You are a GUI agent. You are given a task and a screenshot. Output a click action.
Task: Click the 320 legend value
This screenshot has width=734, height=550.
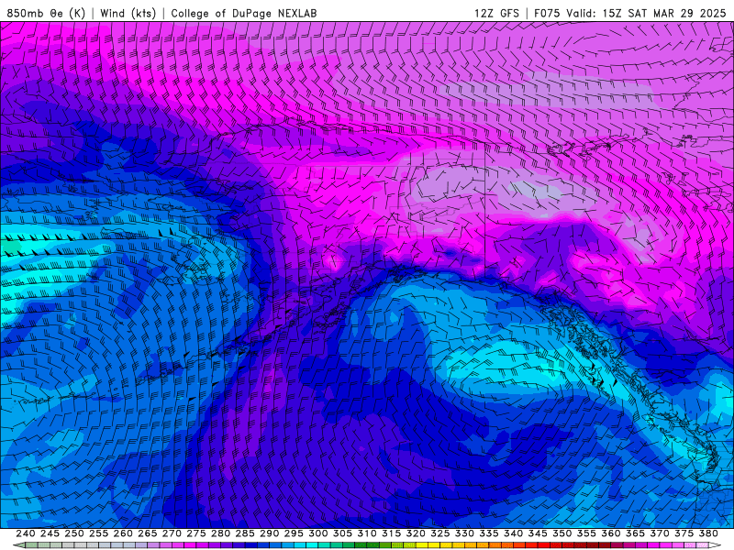(416, 533)
